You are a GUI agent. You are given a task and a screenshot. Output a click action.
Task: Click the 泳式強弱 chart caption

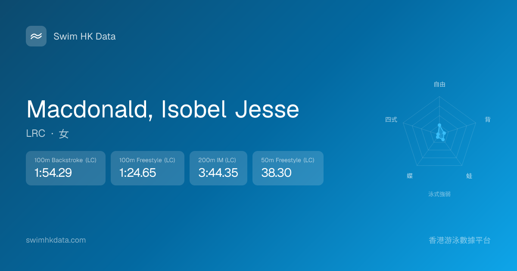(439, 194)
